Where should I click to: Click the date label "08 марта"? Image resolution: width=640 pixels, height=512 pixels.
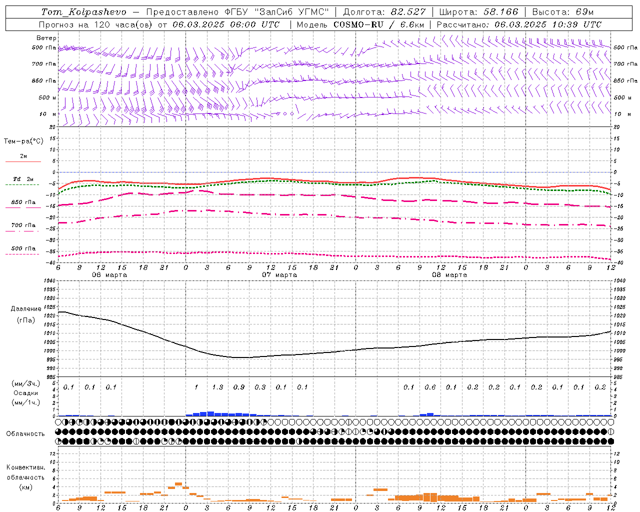pyautogui.click(x=449, y=275)
